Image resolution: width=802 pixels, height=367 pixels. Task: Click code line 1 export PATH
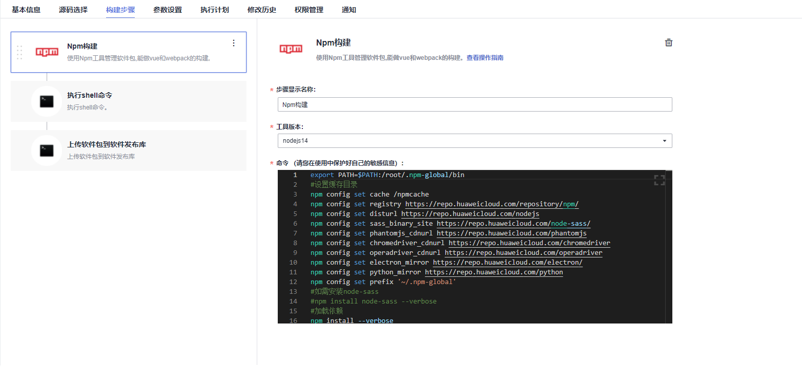pyautogui.click(x=387, y=175)
